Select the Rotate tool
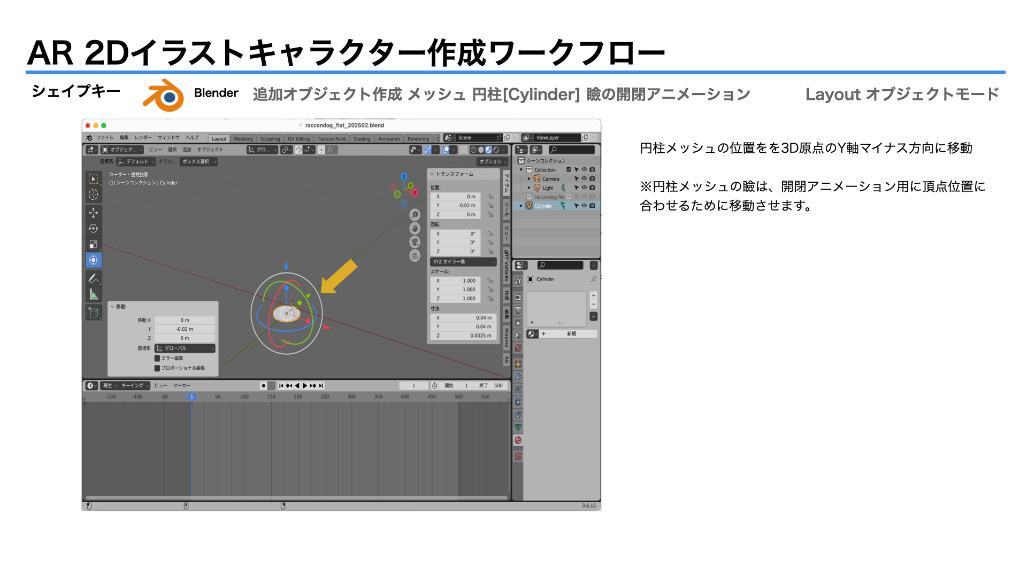Viewport: 1027px width, 577px height. click(94, 229)
